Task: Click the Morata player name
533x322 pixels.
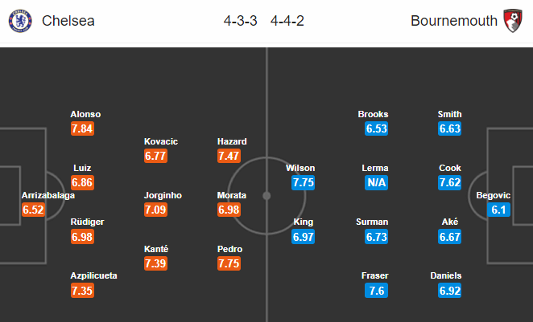Action: pos(232,195)
